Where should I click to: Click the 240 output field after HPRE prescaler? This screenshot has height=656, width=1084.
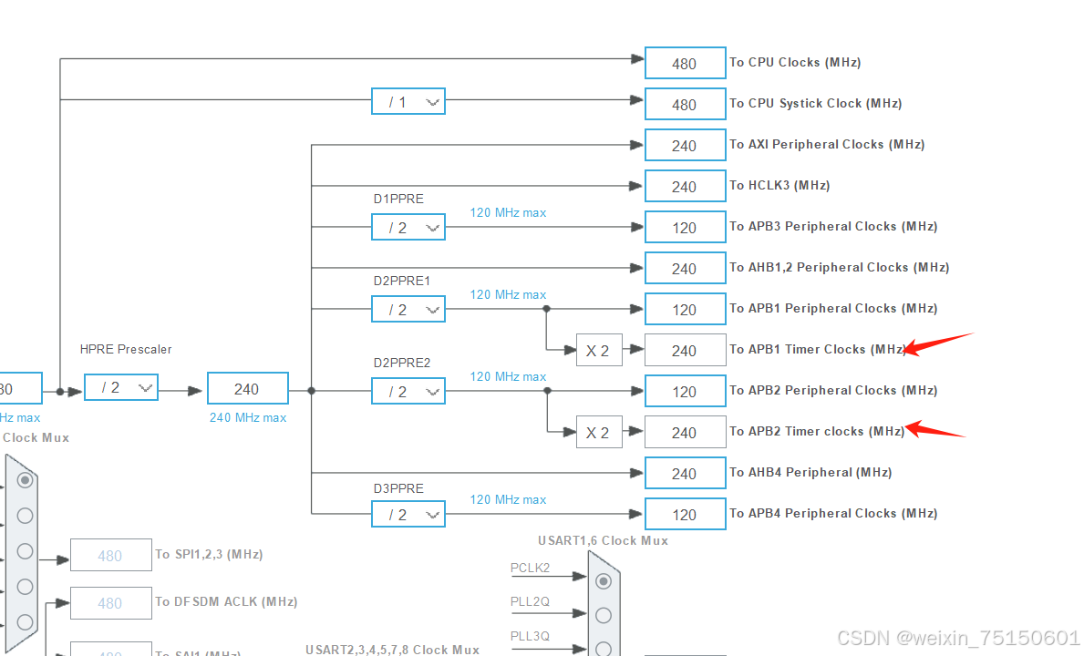coord(247,388)
